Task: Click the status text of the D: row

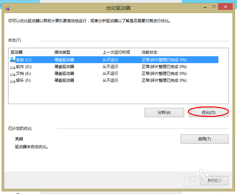Action: click(164, 67)
